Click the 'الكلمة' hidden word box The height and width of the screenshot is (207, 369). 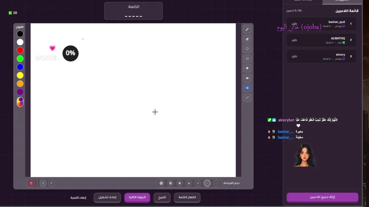pos(133,11)
